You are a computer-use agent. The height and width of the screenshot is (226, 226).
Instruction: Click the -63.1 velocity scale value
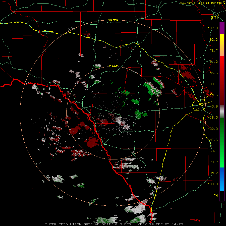[x=213, y=151]
